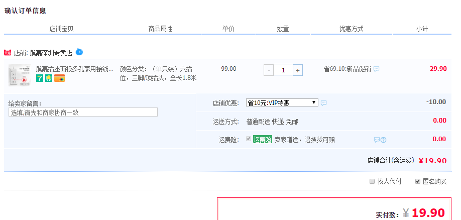The height and width of the screenshot is (220, 461).
Task: Click the 颜色分类 product attribute text
Action: 158,73
